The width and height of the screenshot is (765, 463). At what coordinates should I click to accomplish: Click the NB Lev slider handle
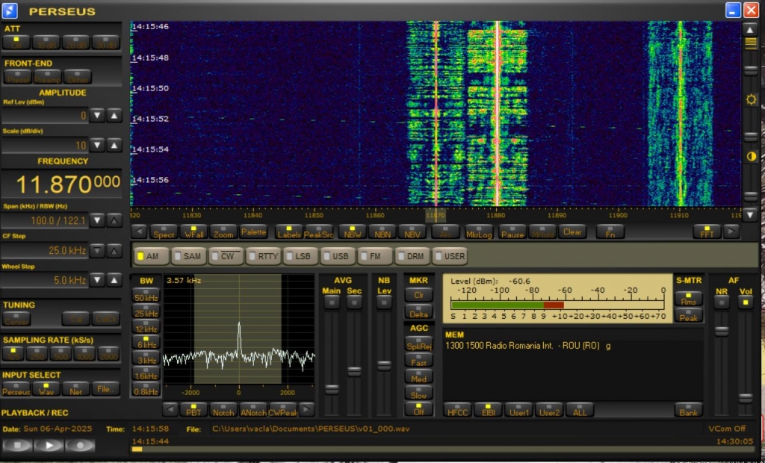[384, 365]
